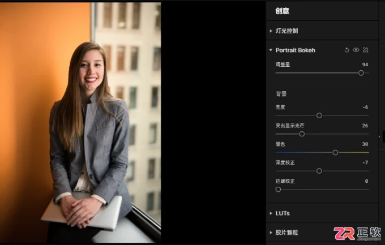Collapse the Portrait Bokeh section
Image resolution: width=385 pixels, height=245 pixels.
pyautogui.click(x=271, y=50)
